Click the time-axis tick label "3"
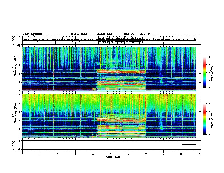Image resolution: width=224 pixels, height=173 pixels. tap(75, 154)
